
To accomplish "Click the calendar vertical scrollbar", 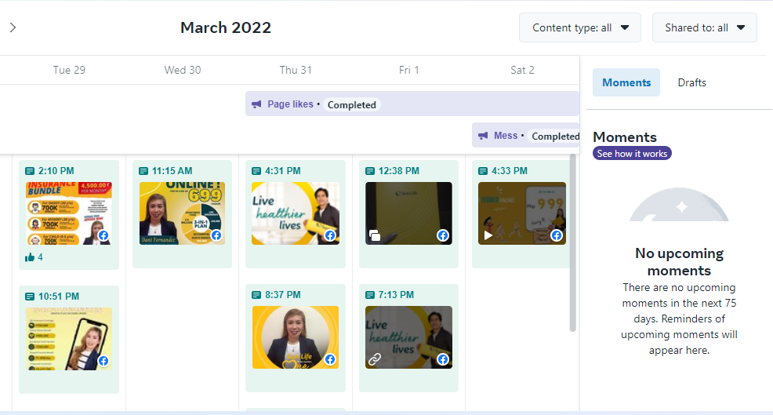I will pyautogui.click(x=572, y=242).
